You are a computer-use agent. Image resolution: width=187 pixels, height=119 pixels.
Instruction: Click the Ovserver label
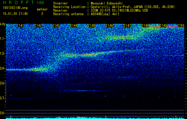(x=60, y=3)
